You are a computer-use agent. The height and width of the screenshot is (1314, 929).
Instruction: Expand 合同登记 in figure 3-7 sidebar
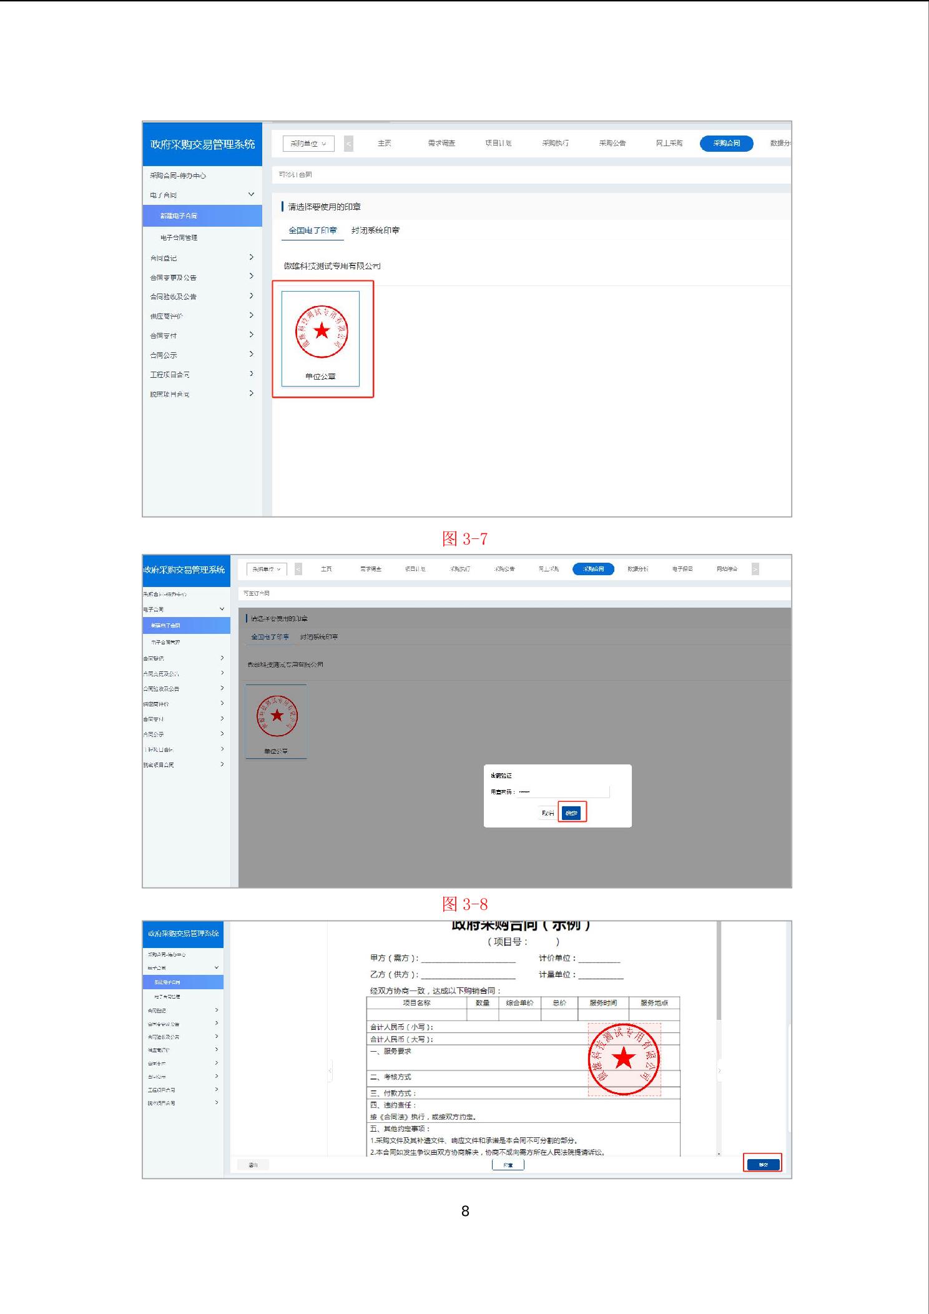point(251,257)
